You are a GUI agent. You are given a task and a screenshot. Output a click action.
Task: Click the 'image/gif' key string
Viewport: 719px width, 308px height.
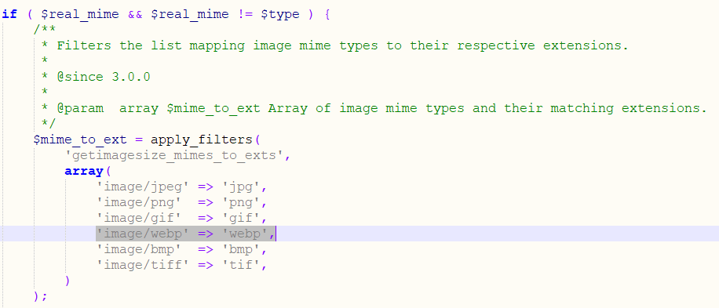pos(139,218)
